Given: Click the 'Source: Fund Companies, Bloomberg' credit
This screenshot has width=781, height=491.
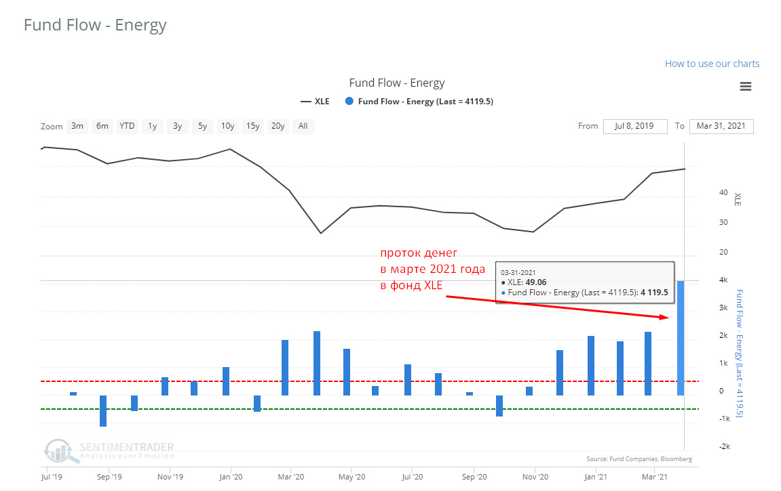Looking at the screenshot, I should [x=639, y=458].
